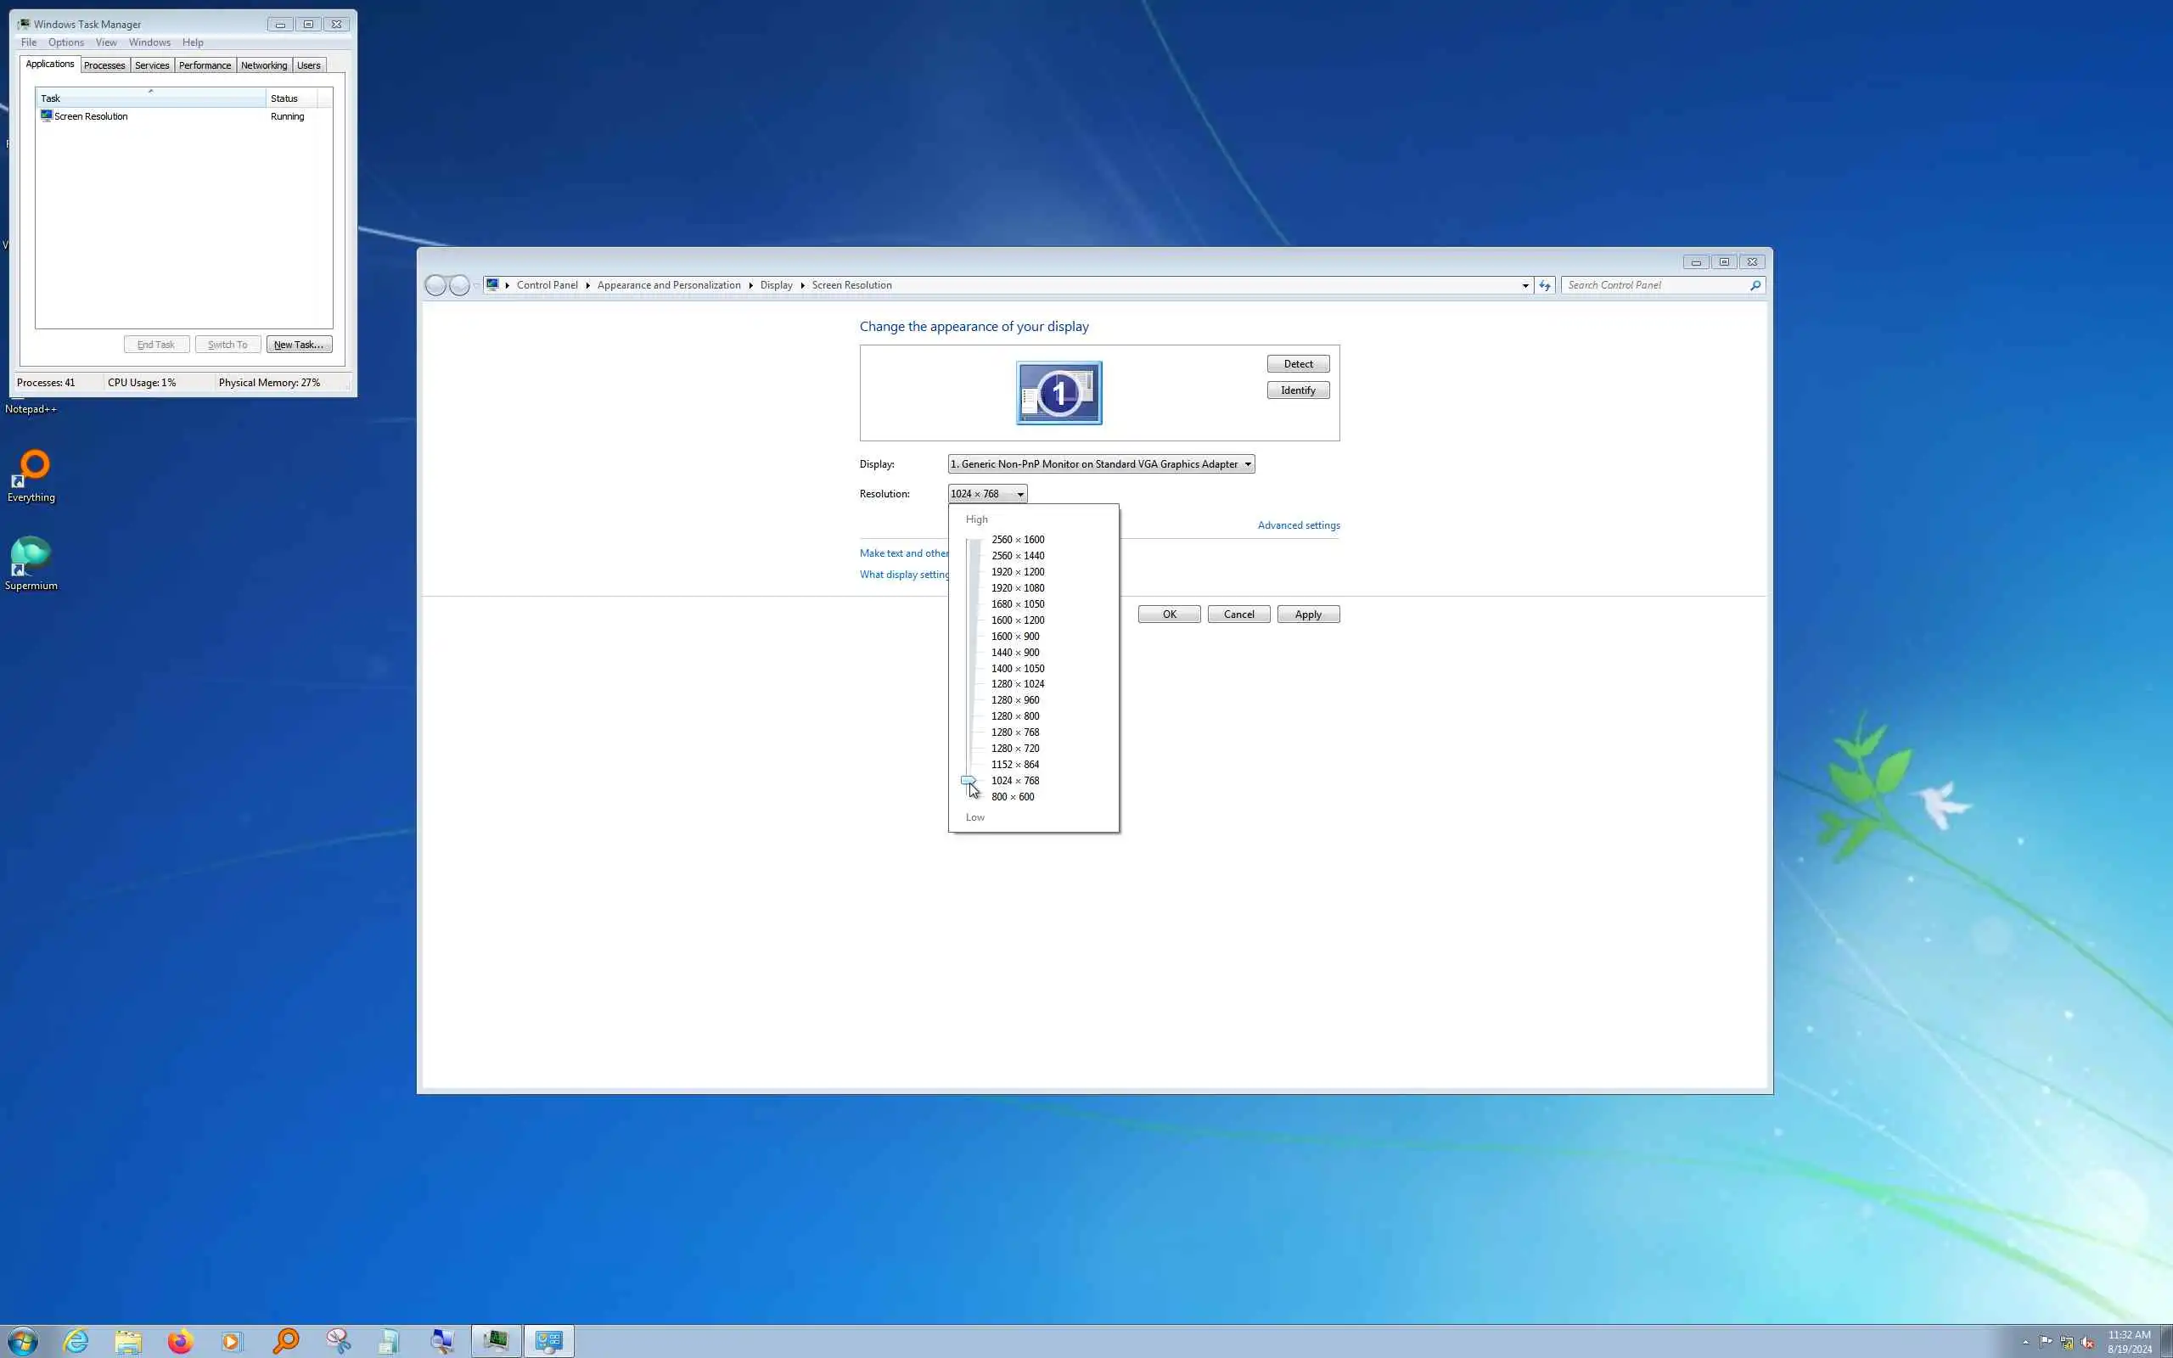Select Screen Resolution task in list
This screenshot has width=2173, height=1358.
click(x=91, y=117)
